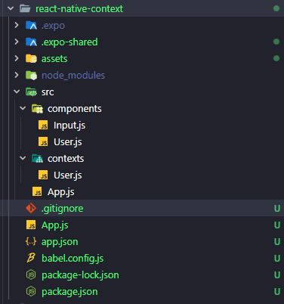Click the components folder icon

click(x=37, y=108)
